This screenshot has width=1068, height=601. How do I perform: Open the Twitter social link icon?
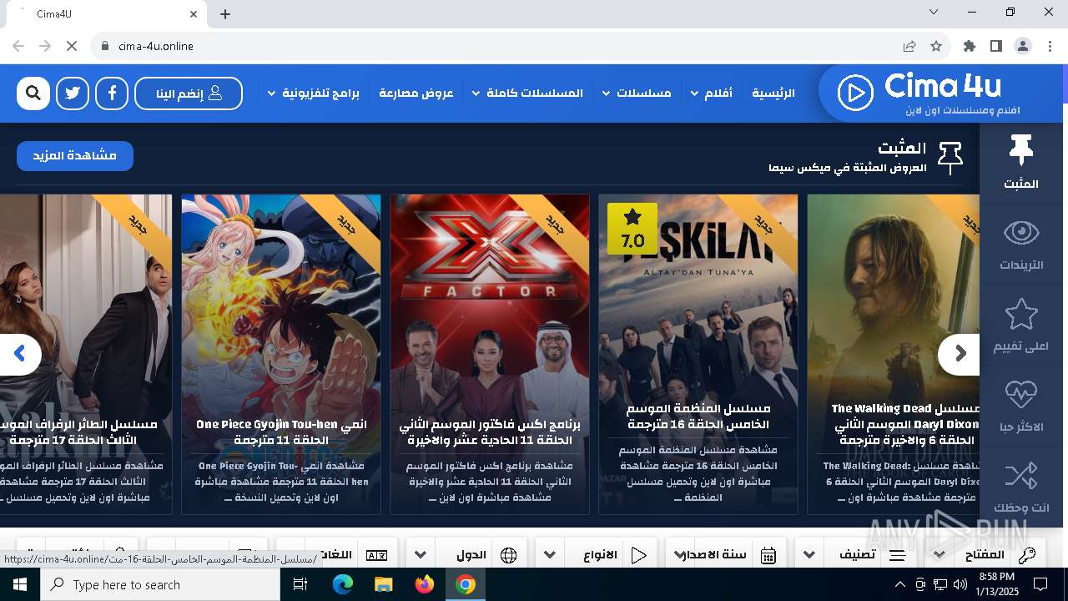pyautogui.click(x=73, y=93)
